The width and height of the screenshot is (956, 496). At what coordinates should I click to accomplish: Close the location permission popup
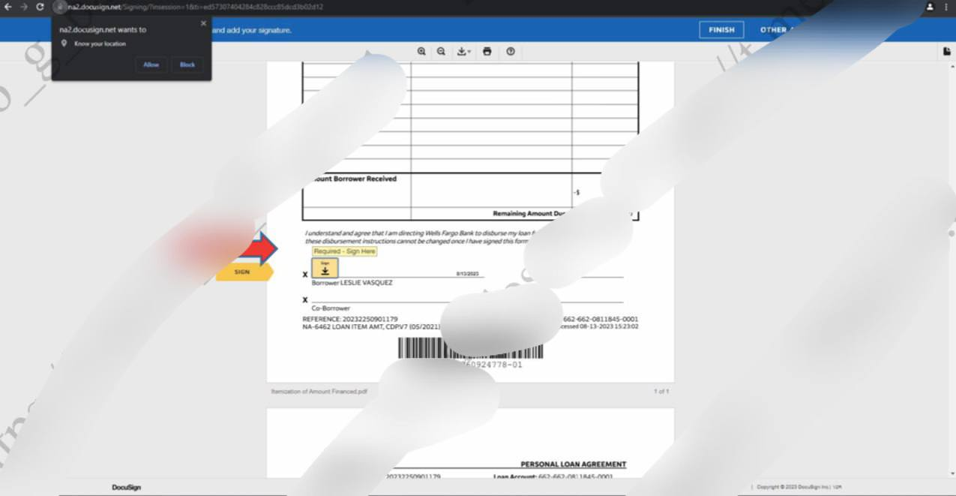pos(203,23)
